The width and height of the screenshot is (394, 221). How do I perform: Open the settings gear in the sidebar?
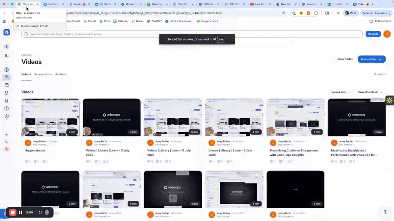click(x=7, y=116)
